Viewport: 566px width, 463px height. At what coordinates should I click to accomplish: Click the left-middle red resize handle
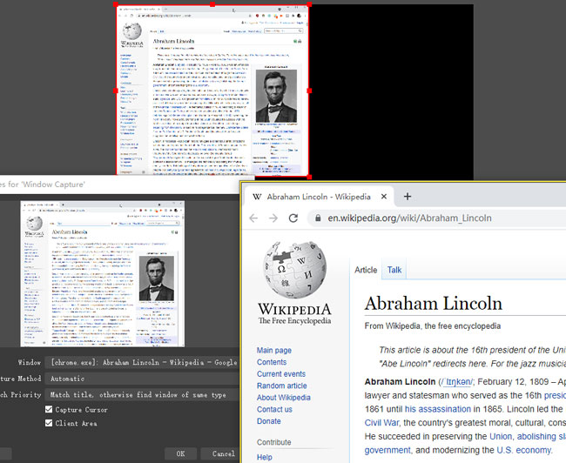click(x=116, y=91)
